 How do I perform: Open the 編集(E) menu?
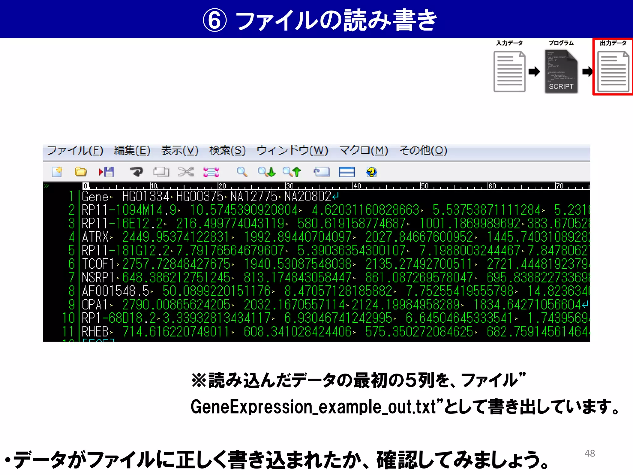click(x=132, y=151)
